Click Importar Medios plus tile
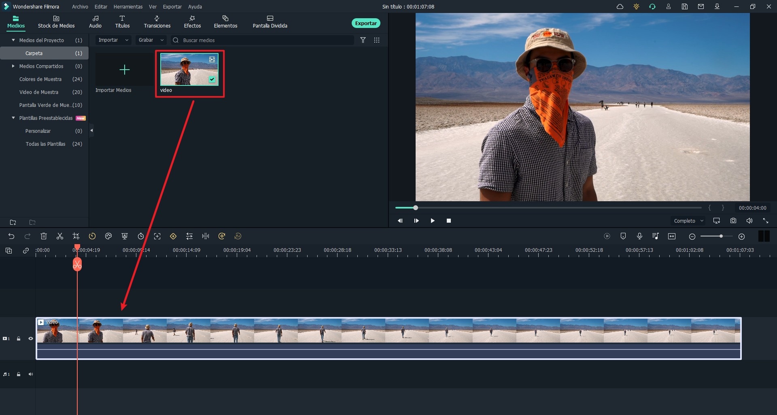 [124, 70]
